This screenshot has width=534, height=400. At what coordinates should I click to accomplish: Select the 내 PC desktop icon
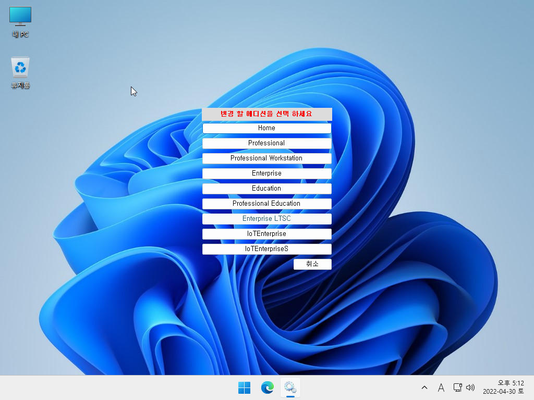coord(20,22)
